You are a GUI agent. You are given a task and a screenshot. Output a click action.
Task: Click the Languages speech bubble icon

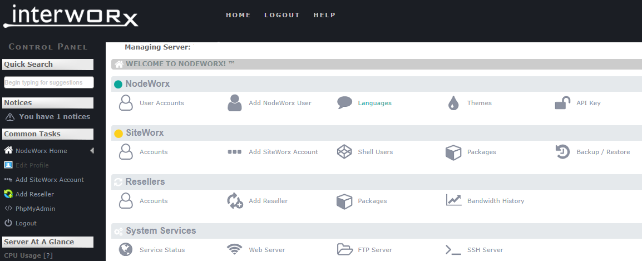point(345,103)
